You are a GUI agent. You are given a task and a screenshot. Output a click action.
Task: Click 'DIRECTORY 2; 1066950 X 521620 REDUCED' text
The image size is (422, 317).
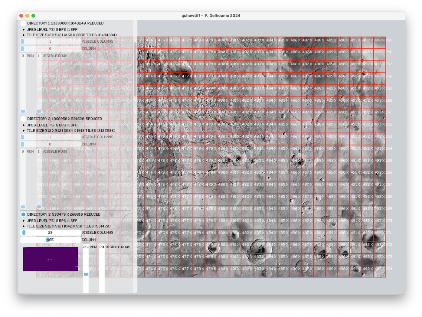pos(64,119)
